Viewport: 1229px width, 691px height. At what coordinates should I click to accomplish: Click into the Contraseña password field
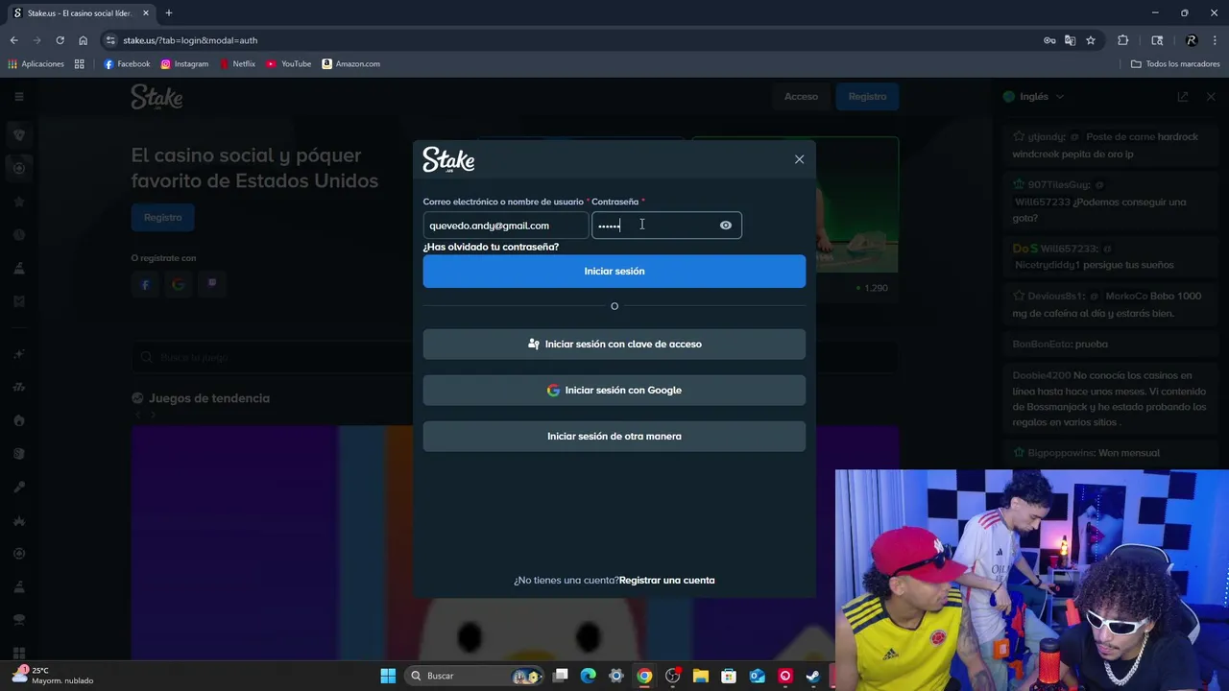(666, 226)
